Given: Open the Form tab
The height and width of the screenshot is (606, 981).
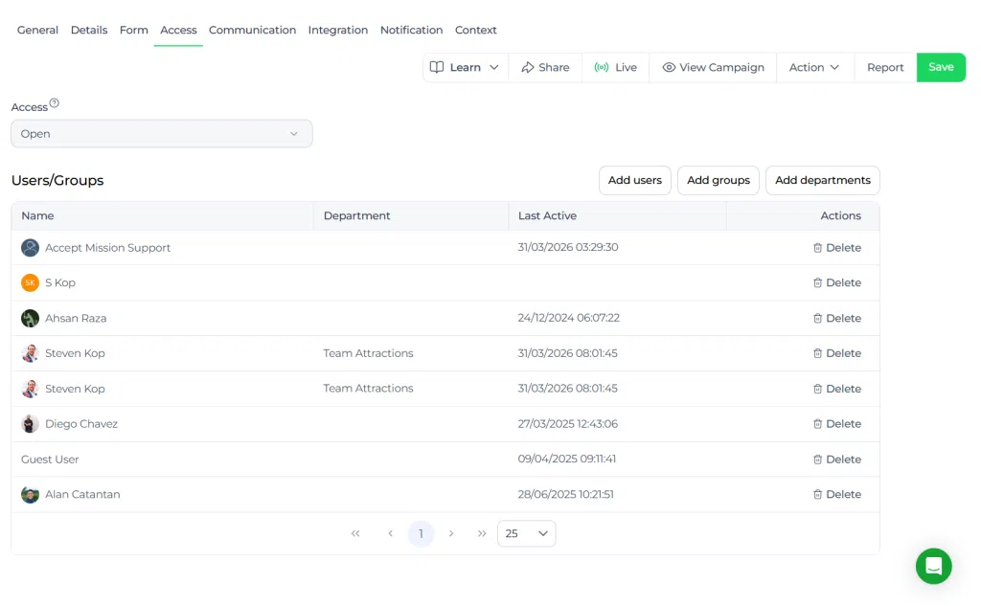Looking at the screenshot, I should (x=134, y=30).
